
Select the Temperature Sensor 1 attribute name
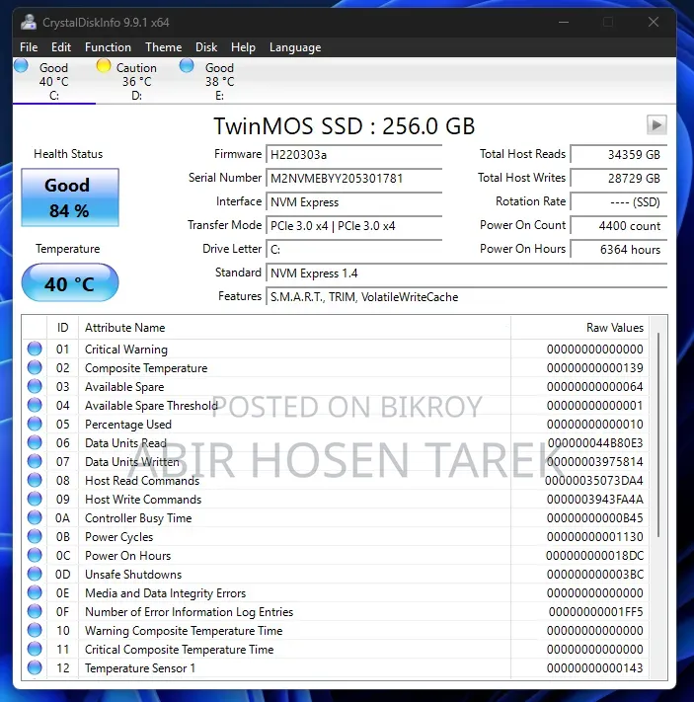tap(140, 668)
